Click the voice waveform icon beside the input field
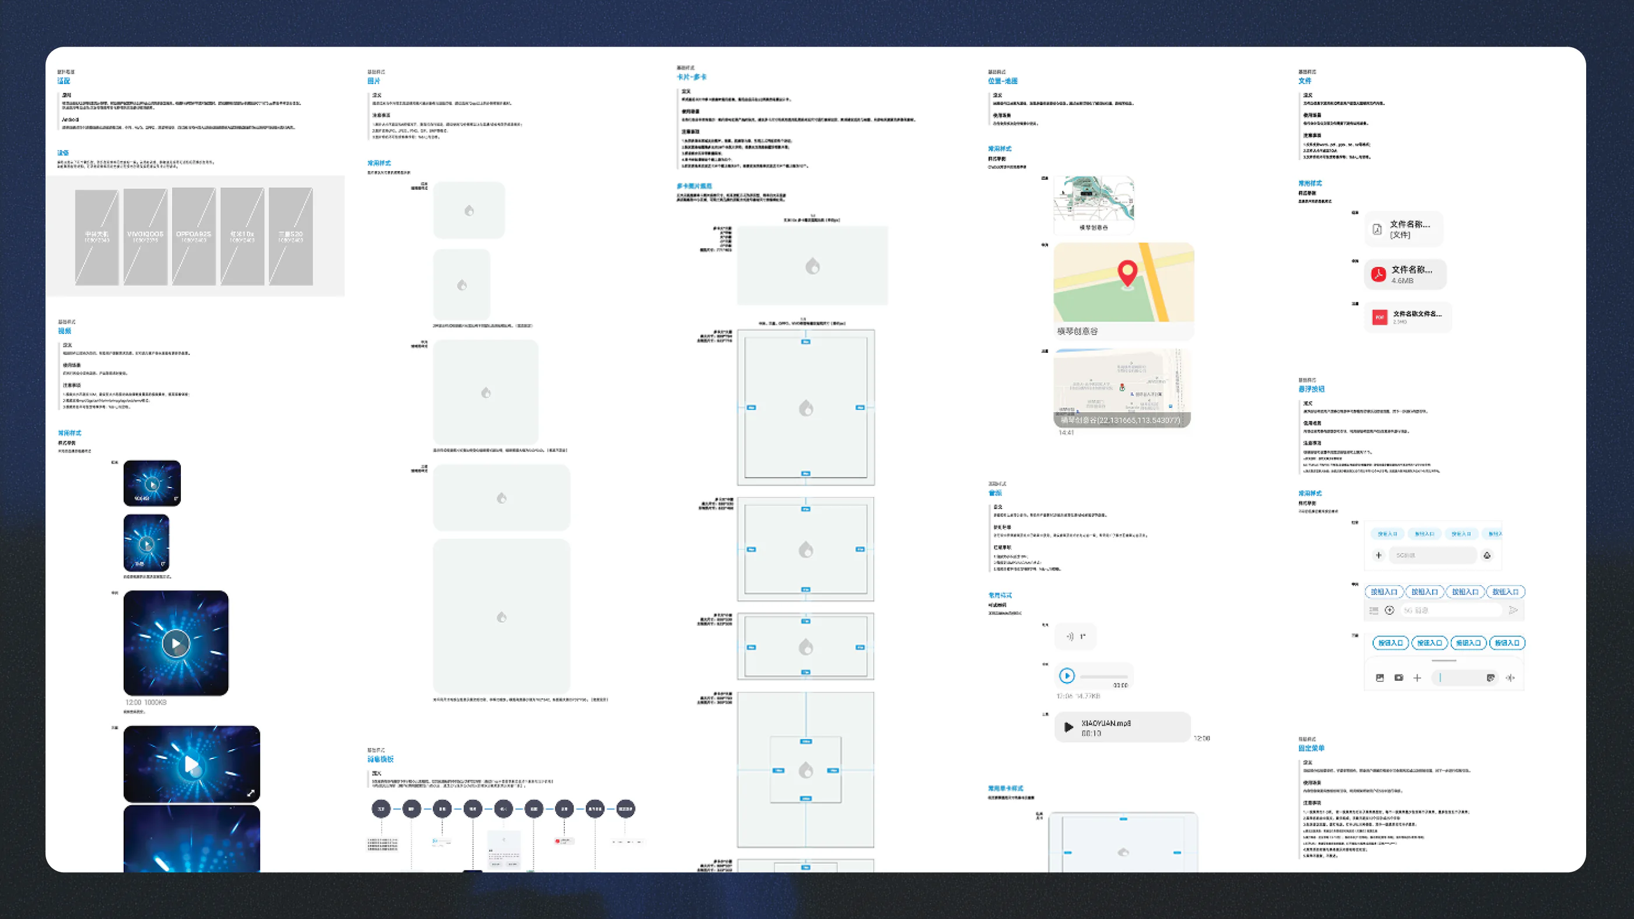Image resolution: width=1634 pixels, height=919 pixels. point(1510,678)
